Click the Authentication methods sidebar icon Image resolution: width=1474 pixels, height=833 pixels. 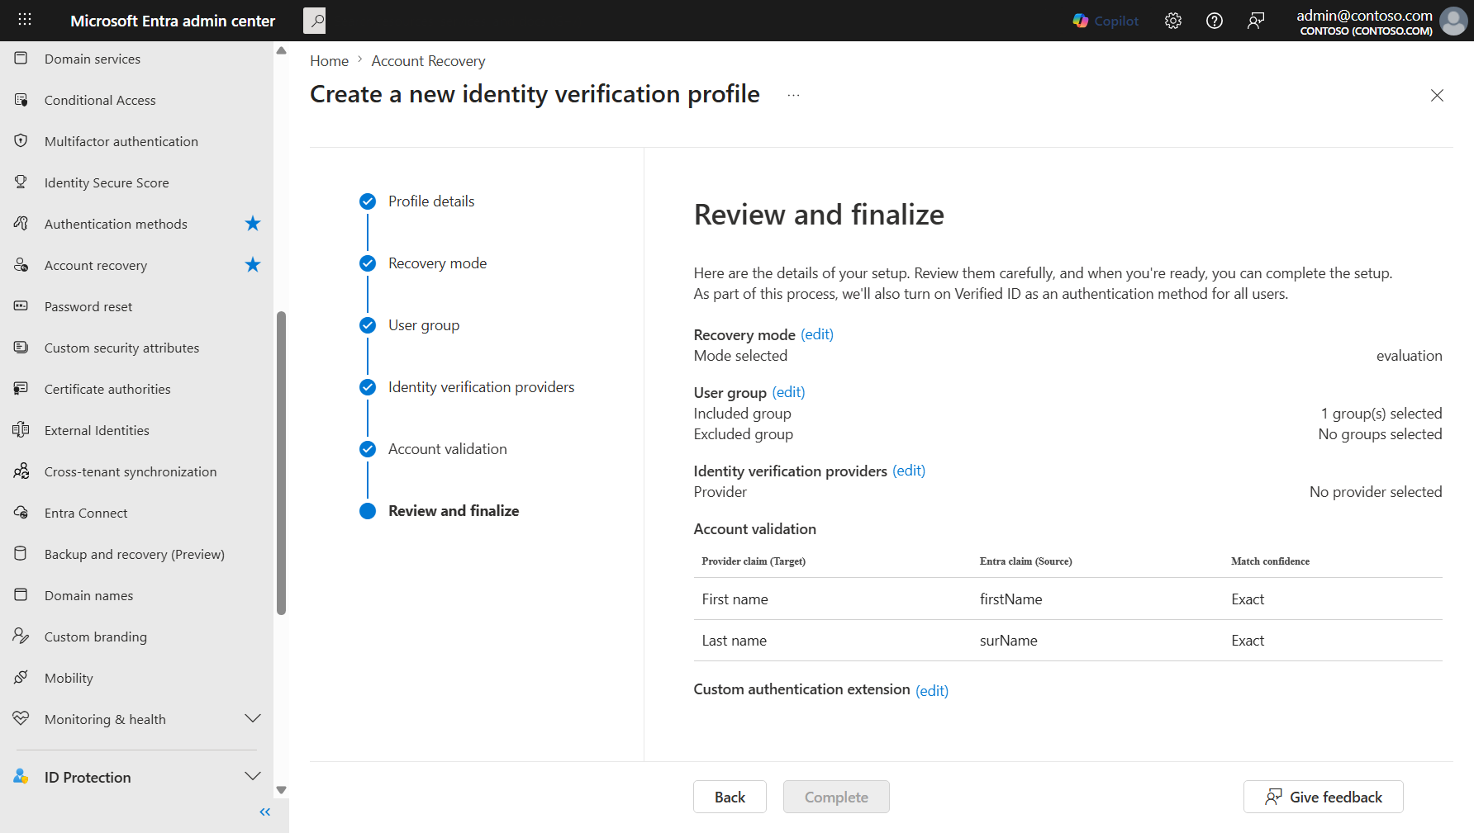point(21,224)
